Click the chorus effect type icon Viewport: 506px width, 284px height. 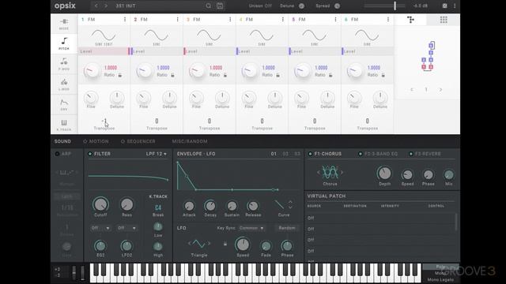pos(330,173)
